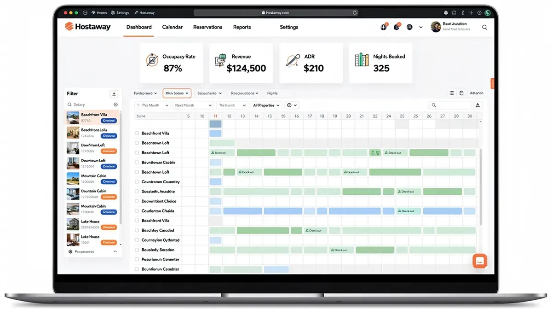
Task: Click the Hostaway.com address bar
Action: [276, 12]
